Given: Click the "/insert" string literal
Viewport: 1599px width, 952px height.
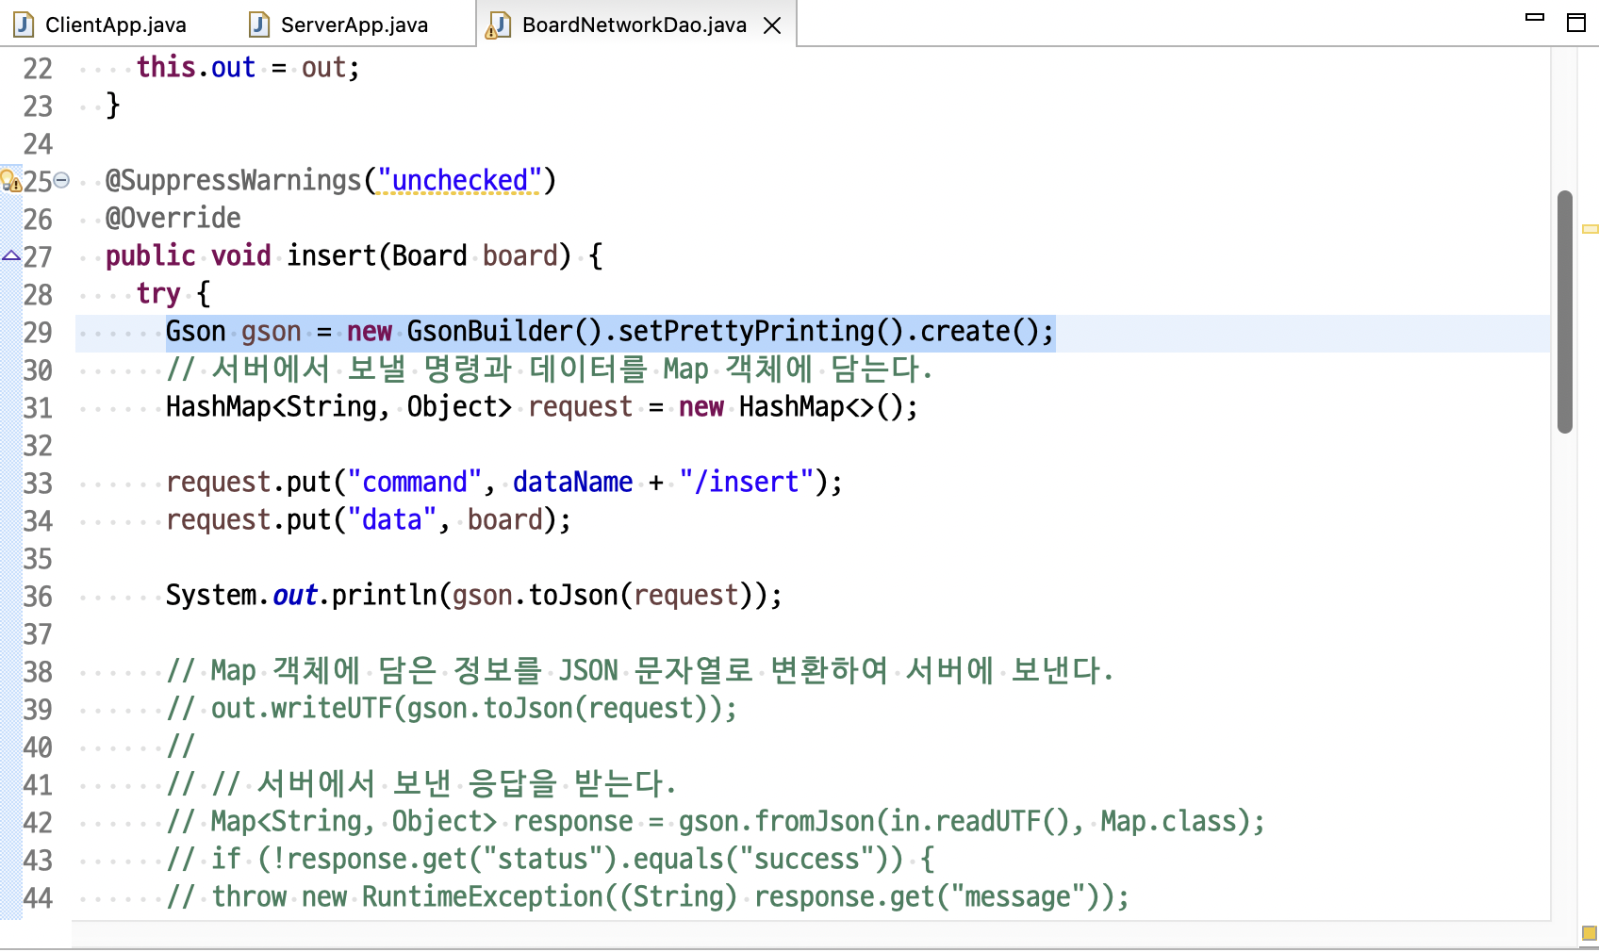Looking at the screenshot, I should click(x=747, y=482).
